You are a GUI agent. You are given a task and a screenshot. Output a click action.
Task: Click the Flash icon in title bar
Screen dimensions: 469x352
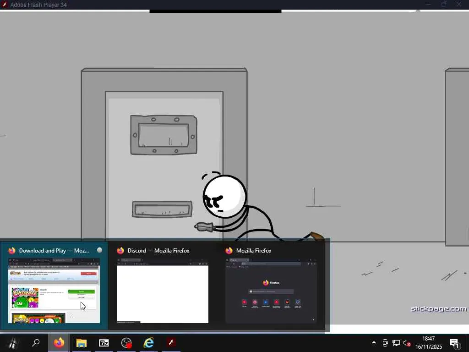coord(5,5)
